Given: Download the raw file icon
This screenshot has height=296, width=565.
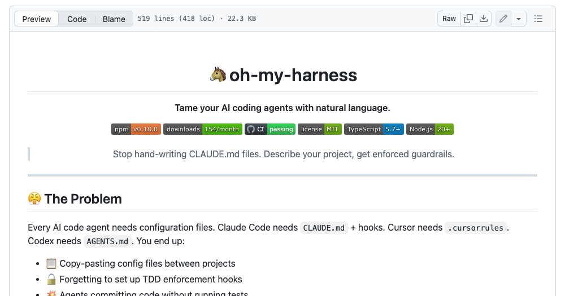Looking at the screenshot, I should coord(484,19).
